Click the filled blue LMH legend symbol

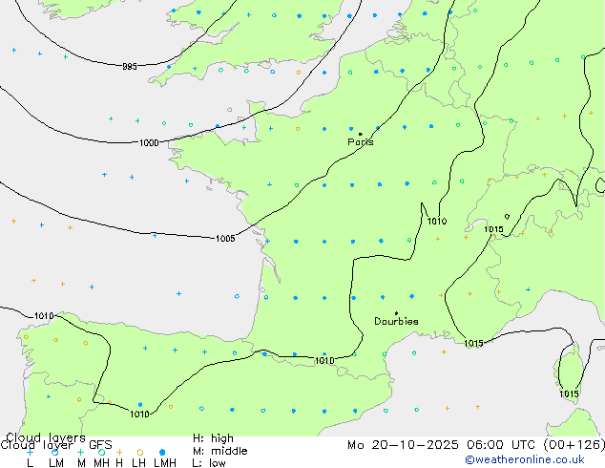[162, 452]
